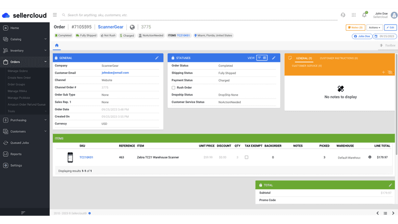Screen dimensions: 398x224
Task: Click the Fully Shipped status badge
Action: click(x=87, y=36)
